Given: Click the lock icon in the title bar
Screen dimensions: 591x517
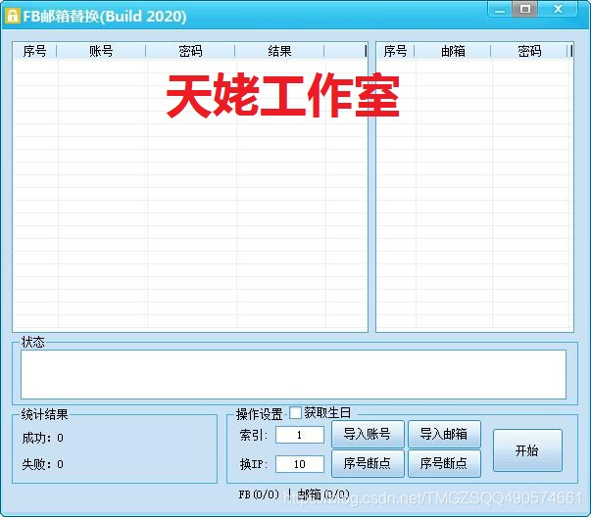Looking at the screenshot, I should pyautogui.click(x=13, y=16).
